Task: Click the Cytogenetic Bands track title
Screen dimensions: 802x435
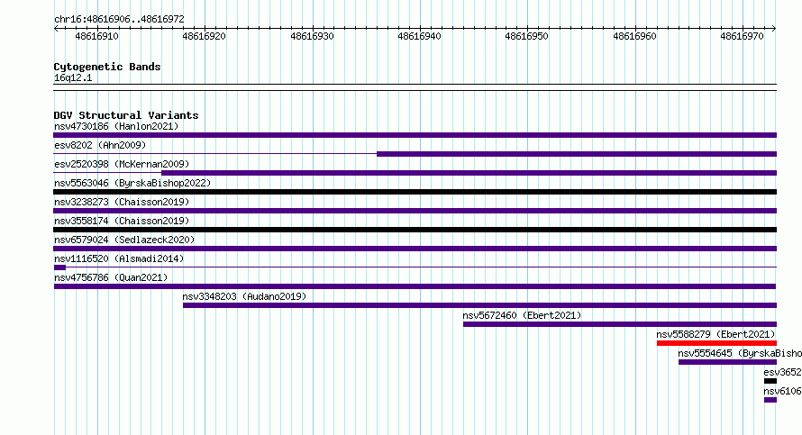Action: (107, 67)
